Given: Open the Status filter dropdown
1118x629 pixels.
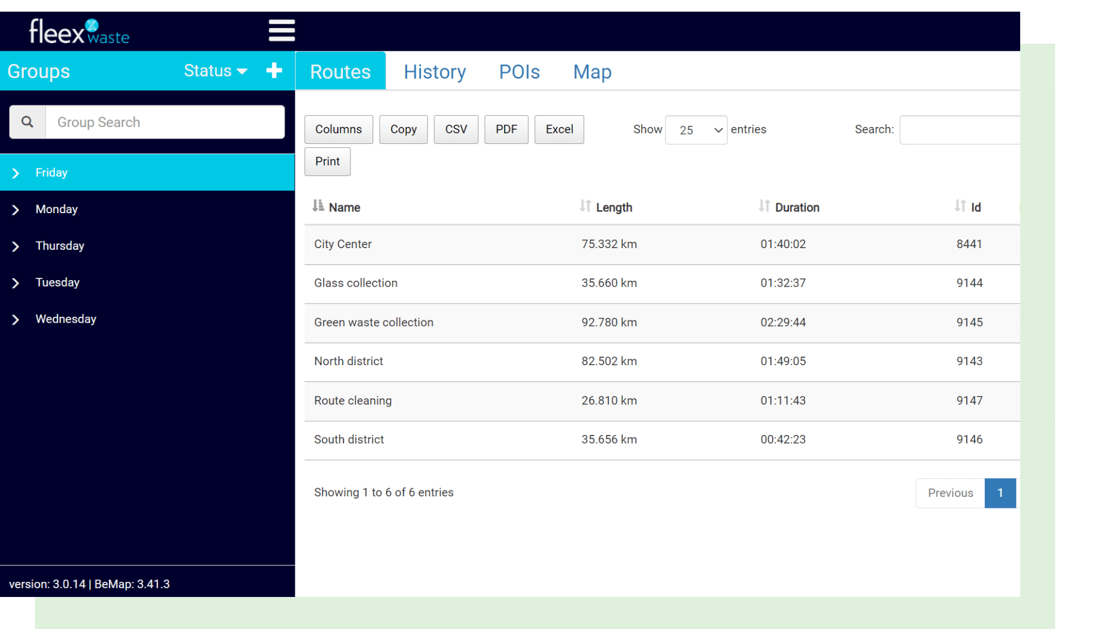Looking at the screenshot, I should point(215,70).
